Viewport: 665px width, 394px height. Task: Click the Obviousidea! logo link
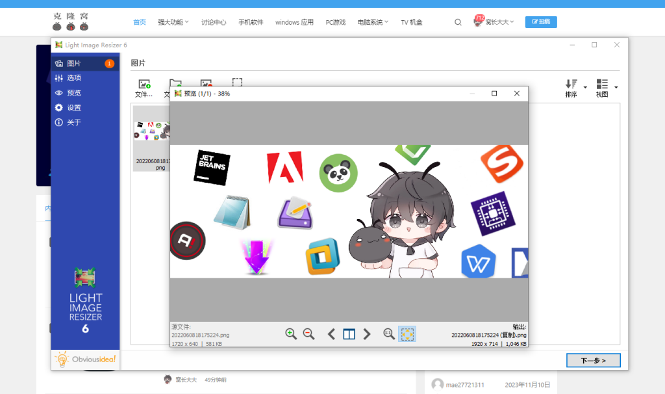click(85, 359)
